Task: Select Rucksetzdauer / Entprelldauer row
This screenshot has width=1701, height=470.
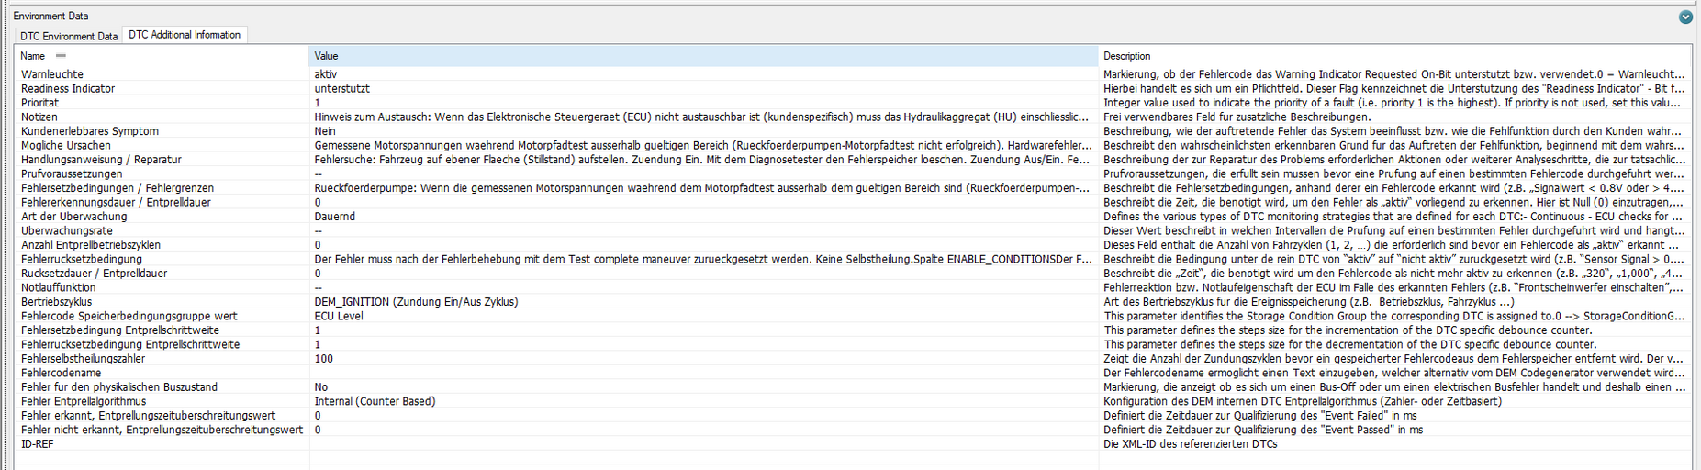Action: (x=95, y=274)
